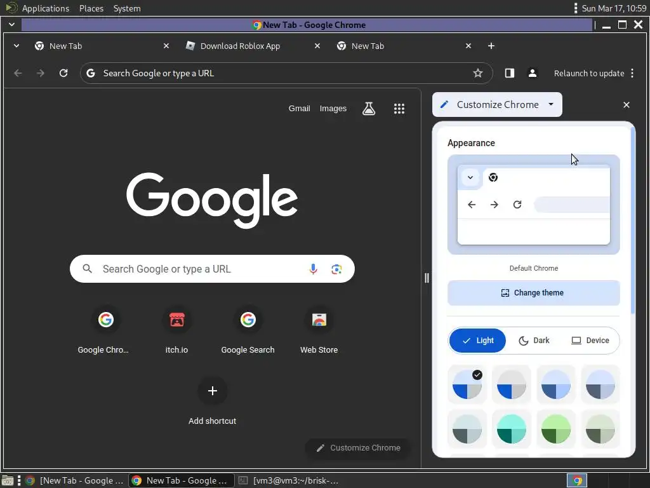Viewport: 650px width, 488px height.
Task: Start voice search with microphone icon
Action: [x=314, y=269]
